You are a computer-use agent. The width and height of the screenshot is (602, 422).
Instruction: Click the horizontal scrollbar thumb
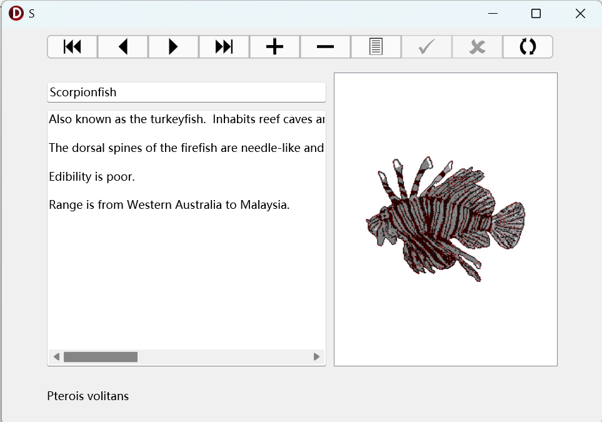[x=100, y=357]
